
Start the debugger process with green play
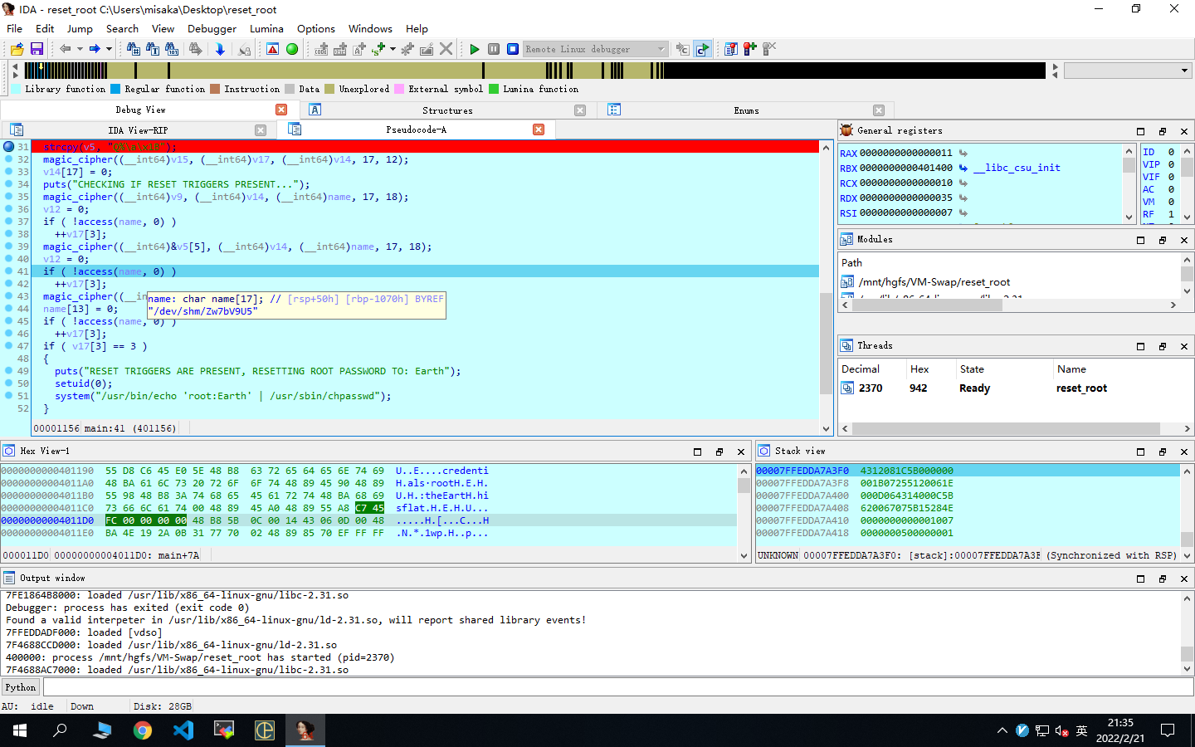pyautogui.click(x=475, y=49)
